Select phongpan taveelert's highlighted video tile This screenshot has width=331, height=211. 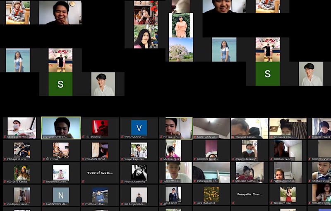coord(61,128)
